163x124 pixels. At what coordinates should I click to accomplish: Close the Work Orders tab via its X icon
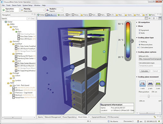tap(89, 117)
